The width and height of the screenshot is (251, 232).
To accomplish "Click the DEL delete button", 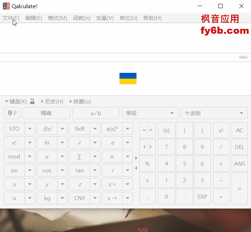I will point(239,147).
